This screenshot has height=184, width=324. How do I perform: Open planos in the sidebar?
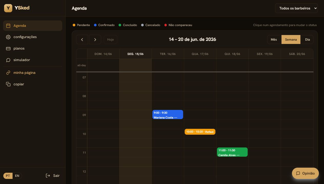click(33, 49)
